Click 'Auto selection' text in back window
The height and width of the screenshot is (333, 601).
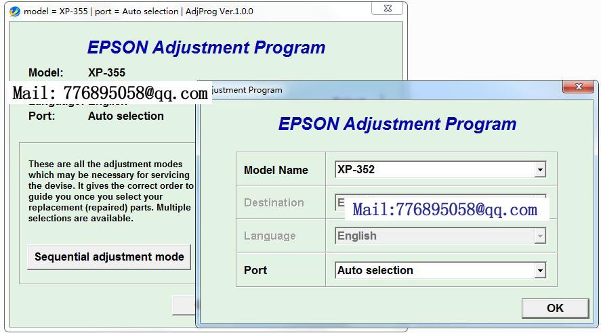pyautogui.click(x=126, y=116)
